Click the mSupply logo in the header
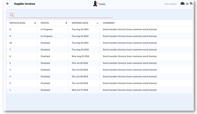Screen dimensions: 197x114 [99, 4]
